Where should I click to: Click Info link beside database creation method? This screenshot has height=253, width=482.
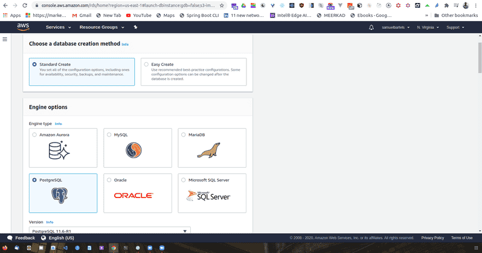(125, 44)
